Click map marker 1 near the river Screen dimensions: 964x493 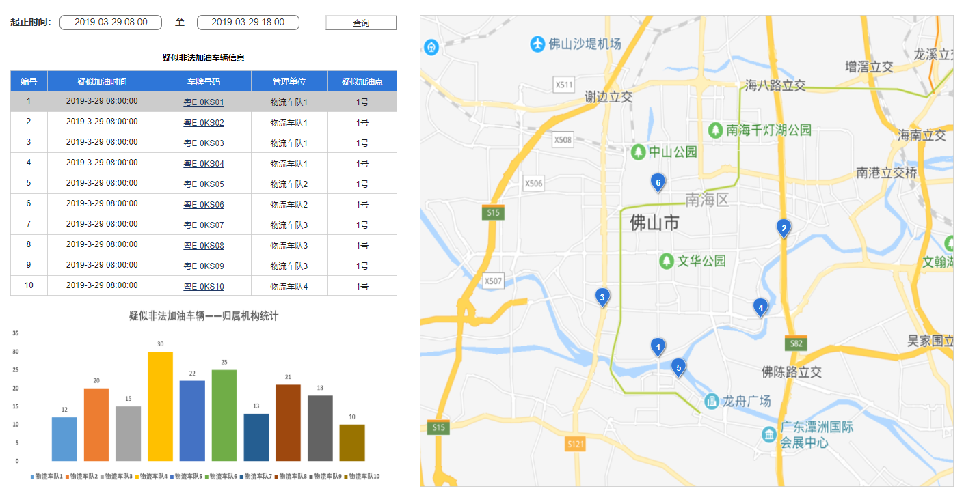click(x=658, y=347)
